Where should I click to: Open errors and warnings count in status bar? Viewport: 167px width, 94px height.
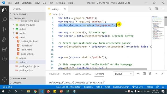coord(8,87)
